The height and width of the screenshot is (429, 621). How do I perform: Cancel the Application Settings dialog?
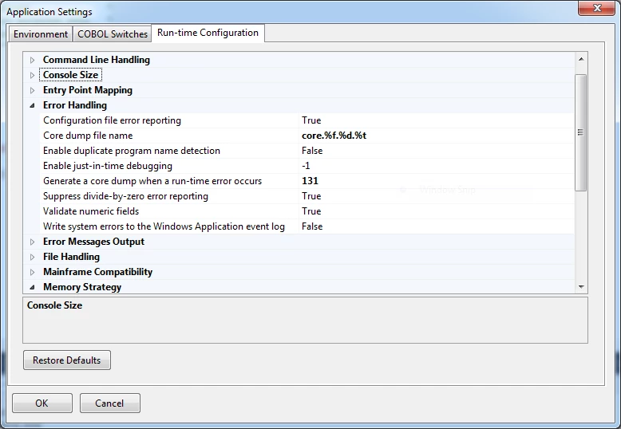(109, 403)
